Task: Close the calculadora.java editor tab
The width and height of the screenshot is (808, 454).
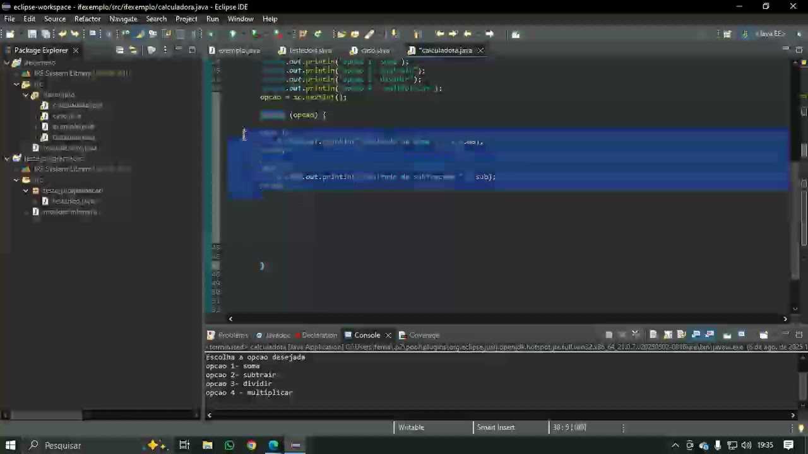Action: coord(480,50)
